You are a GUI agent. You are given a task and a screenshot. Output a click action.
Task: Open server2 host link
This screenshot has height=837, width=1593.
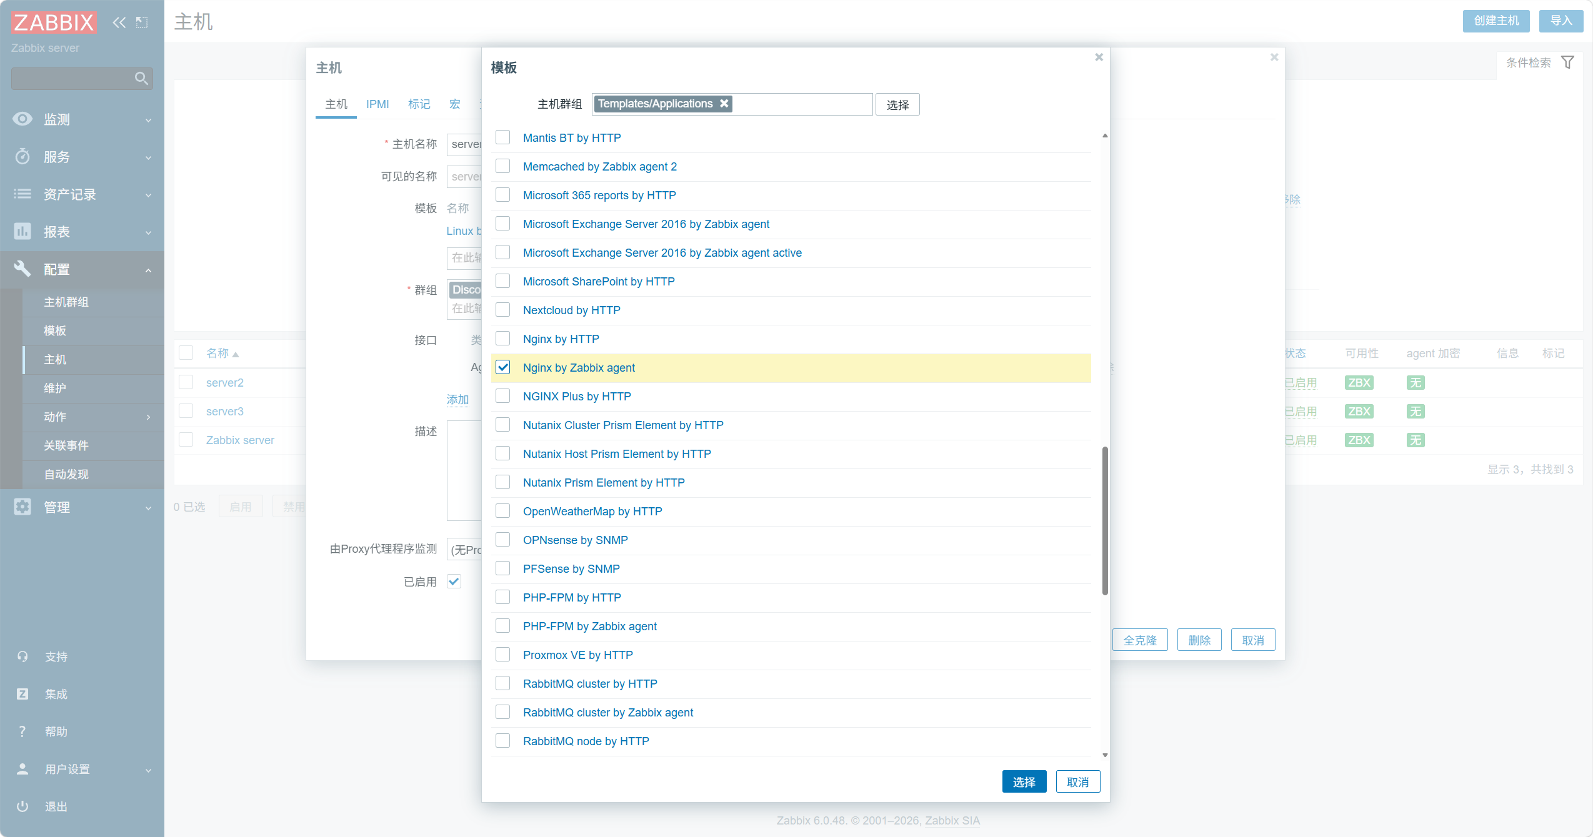click(x=225, y=382)
